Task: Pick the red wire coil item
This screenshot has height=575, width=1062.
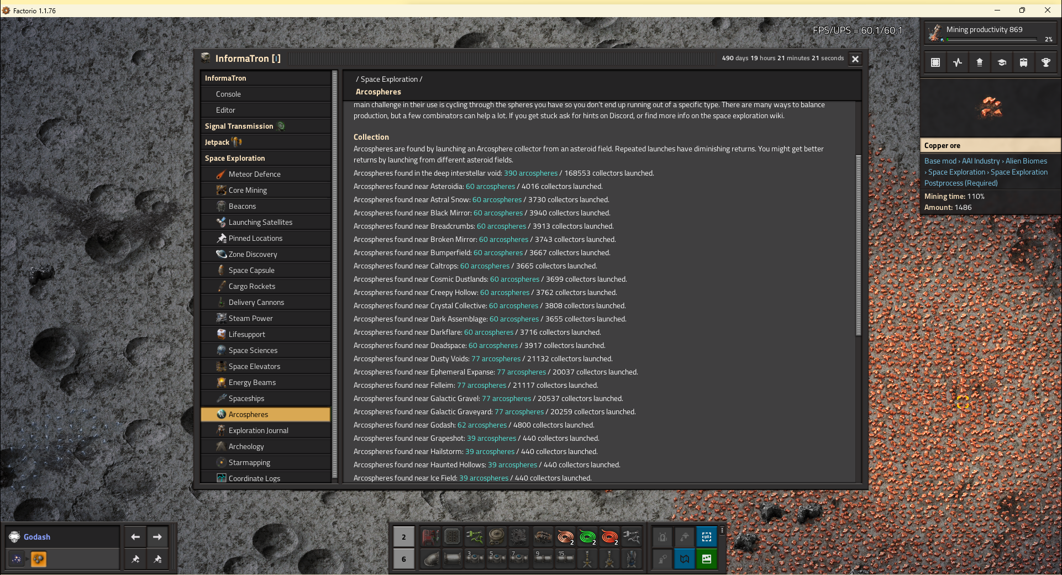Action: (x=609, y=536)
